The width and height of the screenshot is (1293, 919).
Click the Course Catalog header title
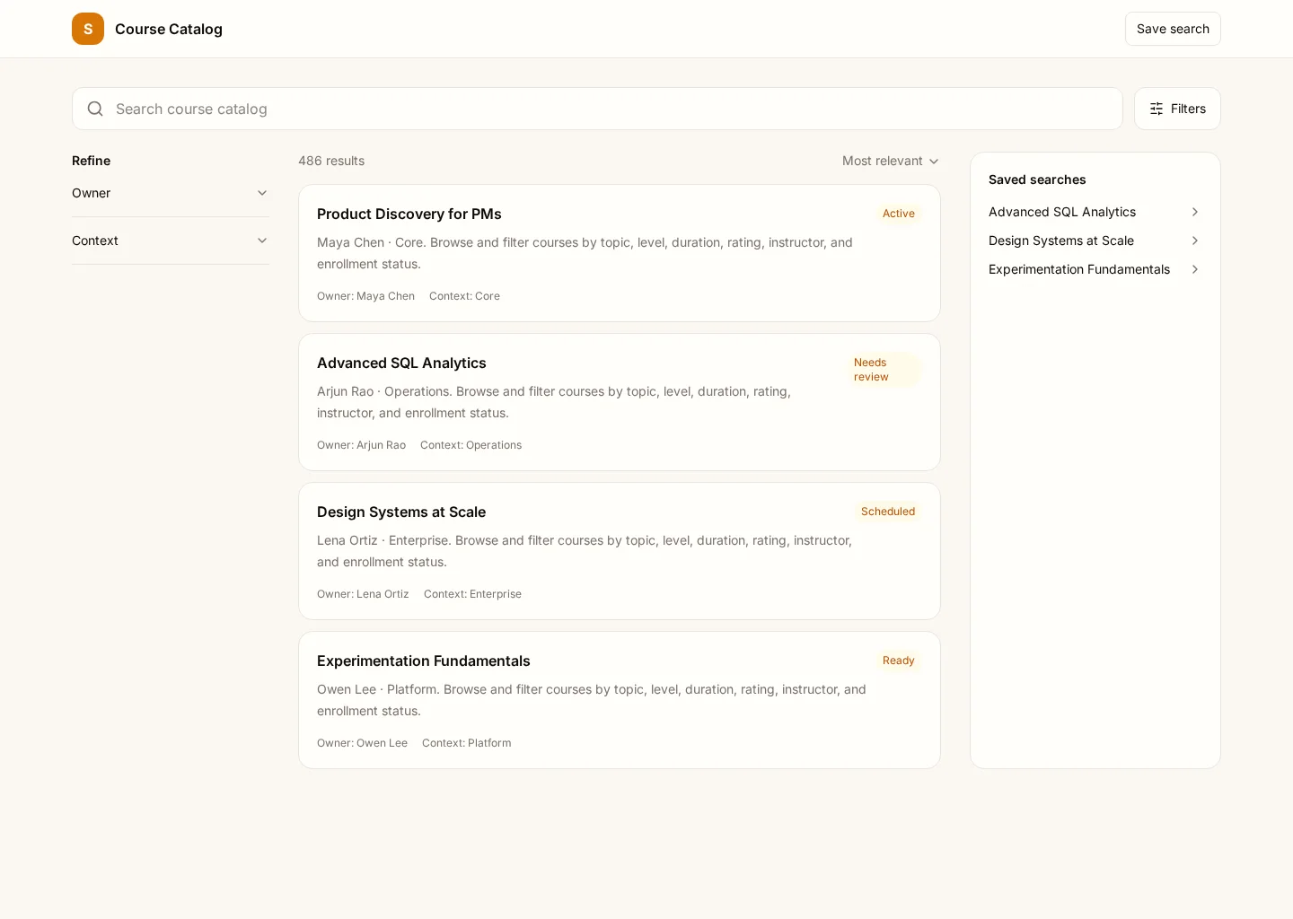point(169,29)
